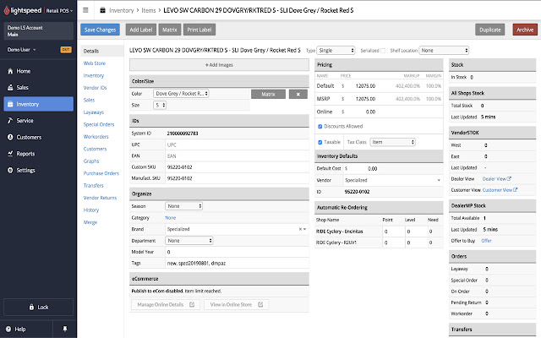
Task: Click the Inventory sidebar icon
Action: click(10, 104)
